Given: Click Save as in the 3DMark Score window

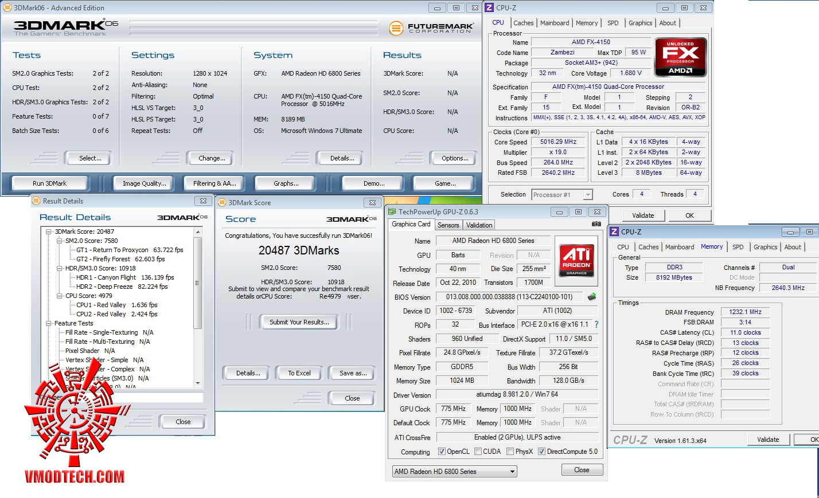Looking at the screenshot, I should 353,373.
